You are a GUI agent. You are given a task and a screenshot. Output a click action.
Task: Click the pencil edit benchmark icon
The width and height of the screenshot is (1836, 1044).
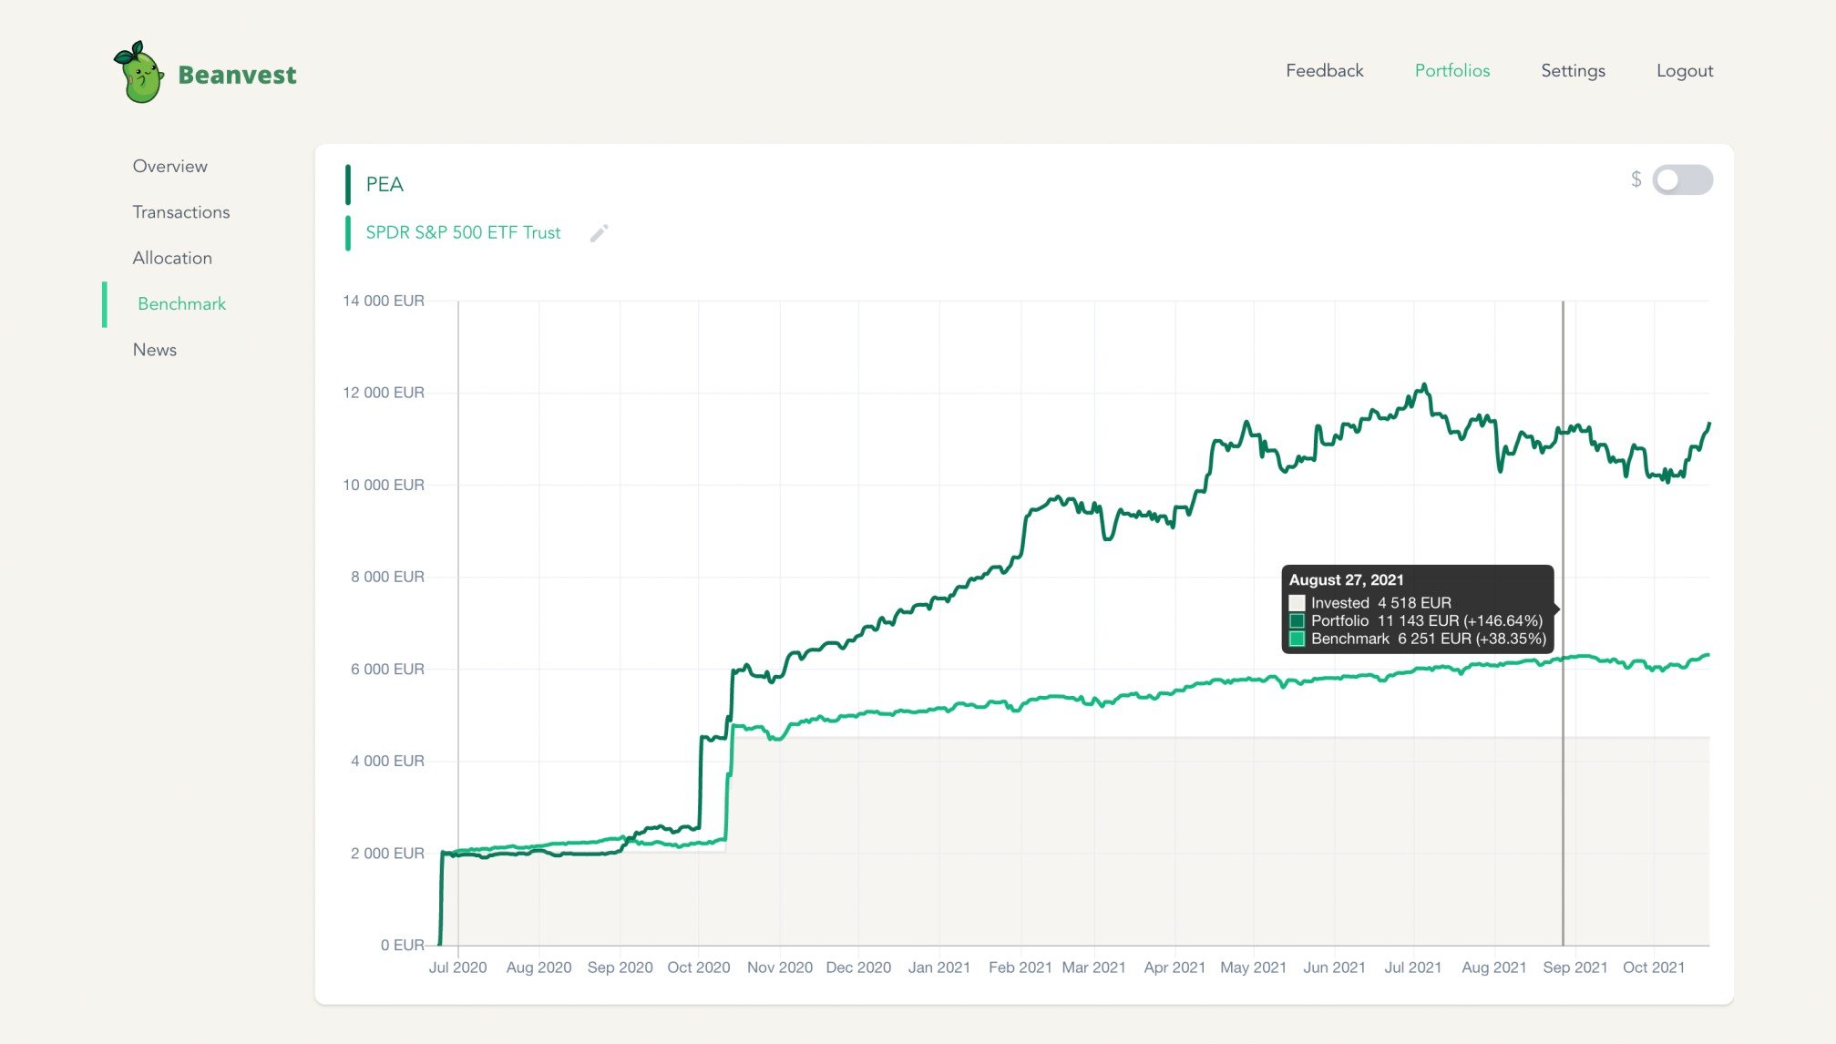tap(599, 233)
